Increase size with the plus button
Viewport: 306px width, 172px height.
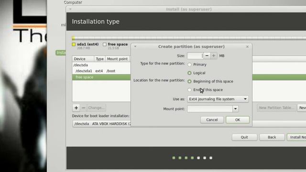pos(214,56)
